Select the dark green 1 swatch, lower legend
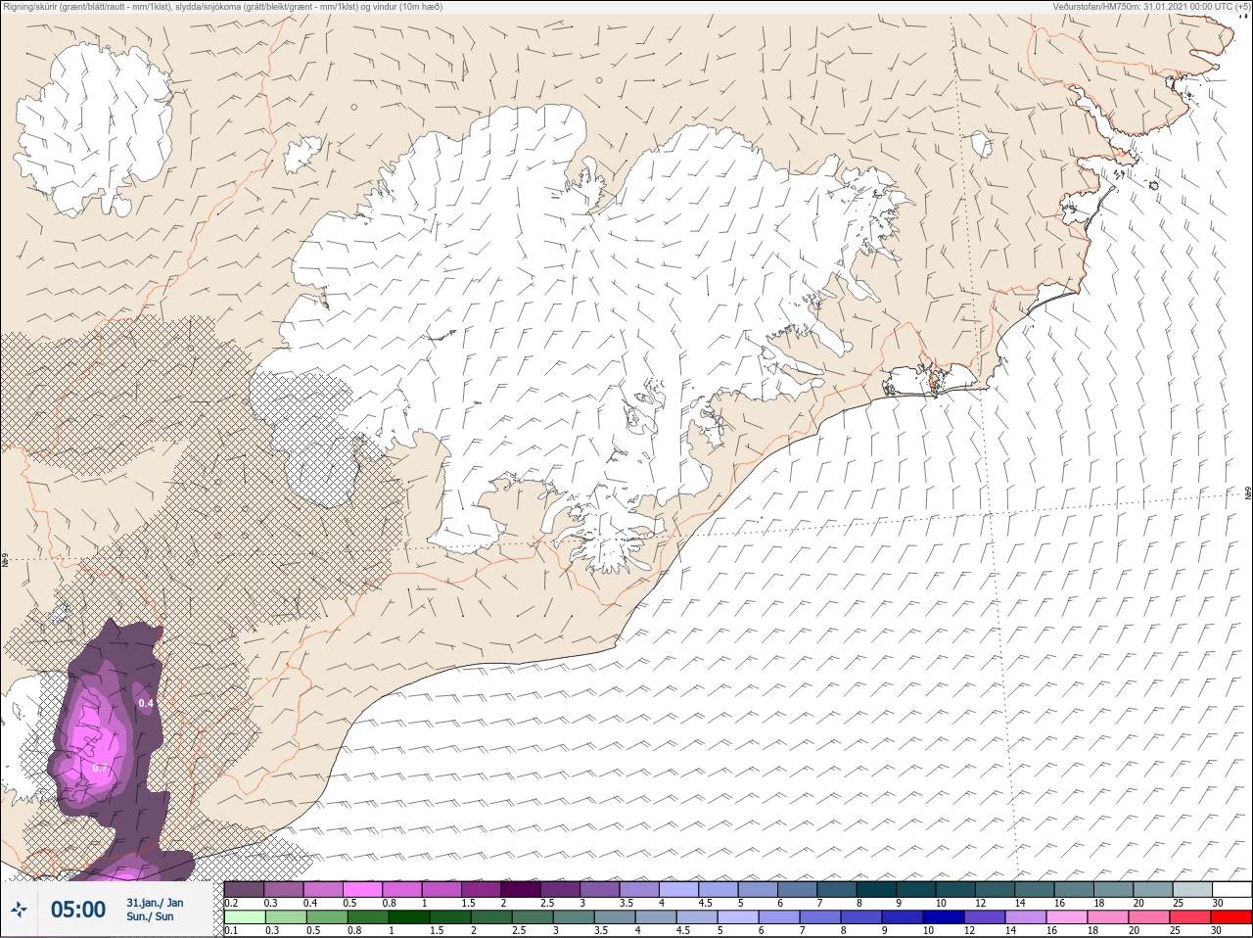This screenshot has width=1253, height=938. pos(409,917)
